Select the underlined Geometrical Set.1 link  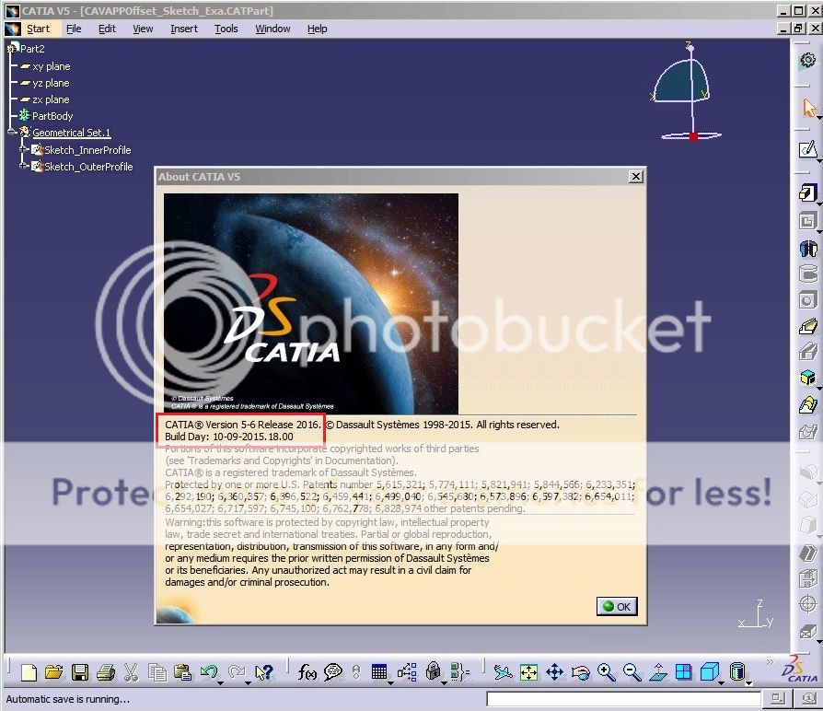tap(70, 133)
